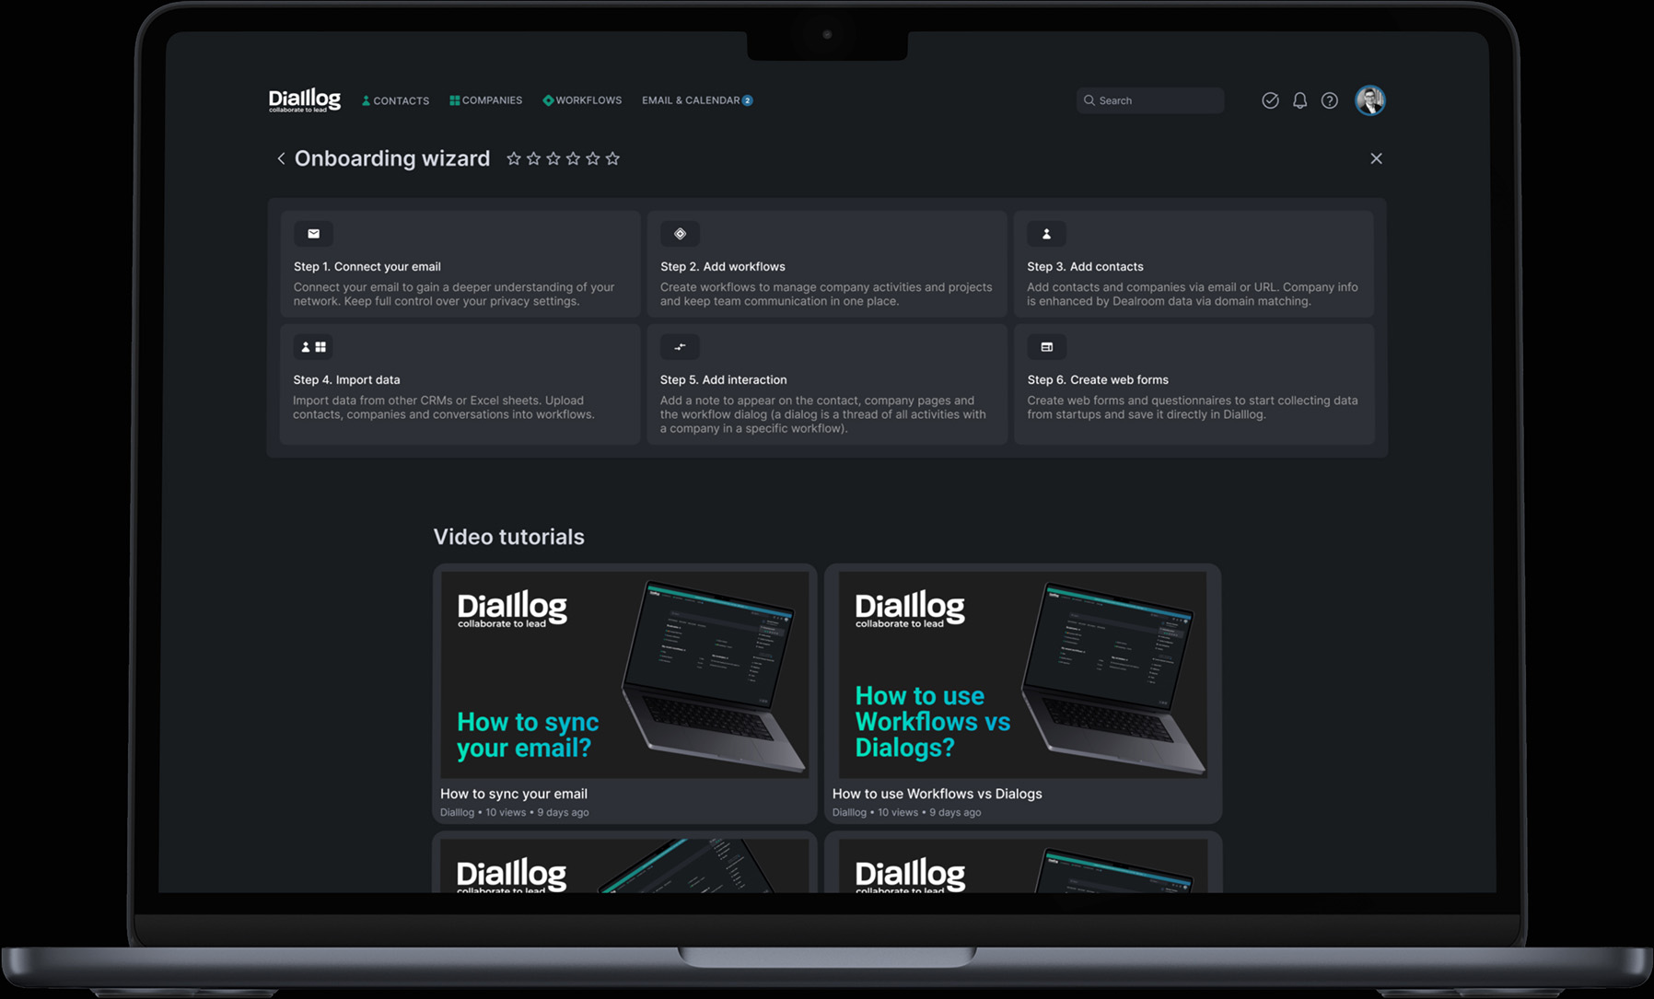The height and width of the screenshot is (999, 1654).
Task: Click the envelope icon in Step 1 card
Action: coord(313,234)
